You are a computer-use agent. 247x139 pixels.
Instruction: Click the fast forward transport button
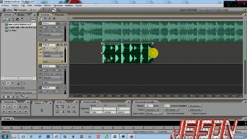pyautogui.click(x=15, y=112)
